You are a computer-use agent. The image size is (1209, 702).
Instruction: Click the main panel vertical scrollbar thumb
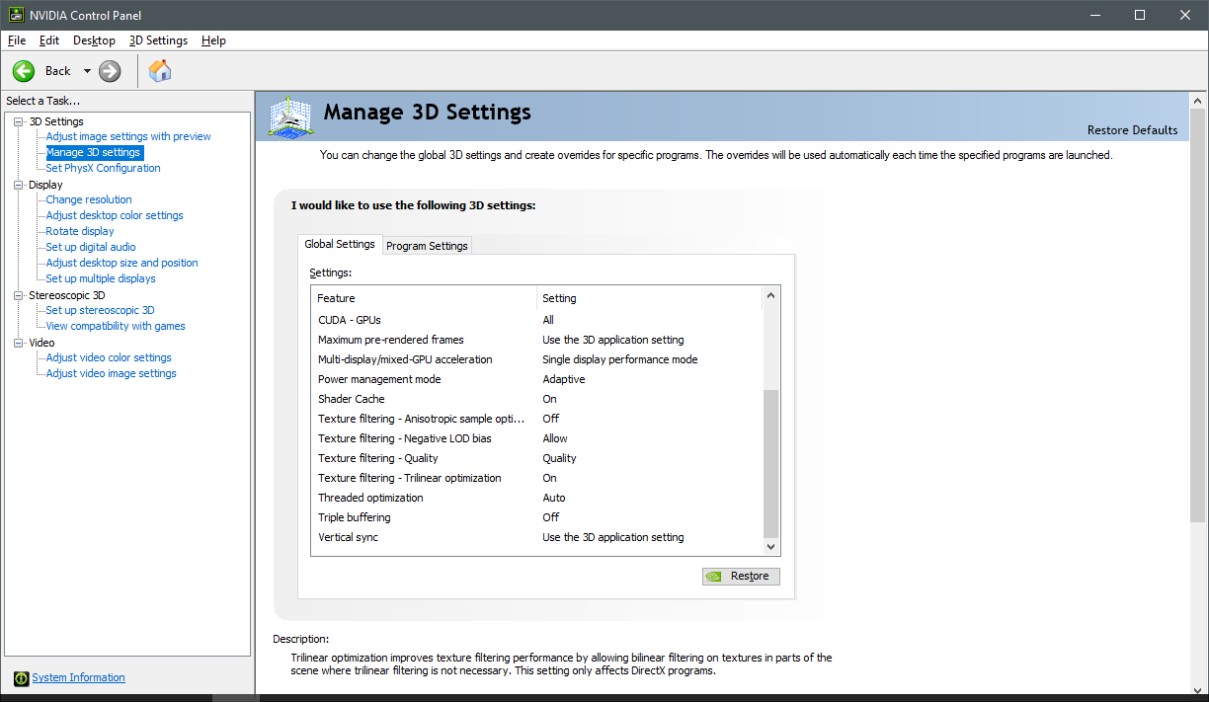coord(1198,317)
